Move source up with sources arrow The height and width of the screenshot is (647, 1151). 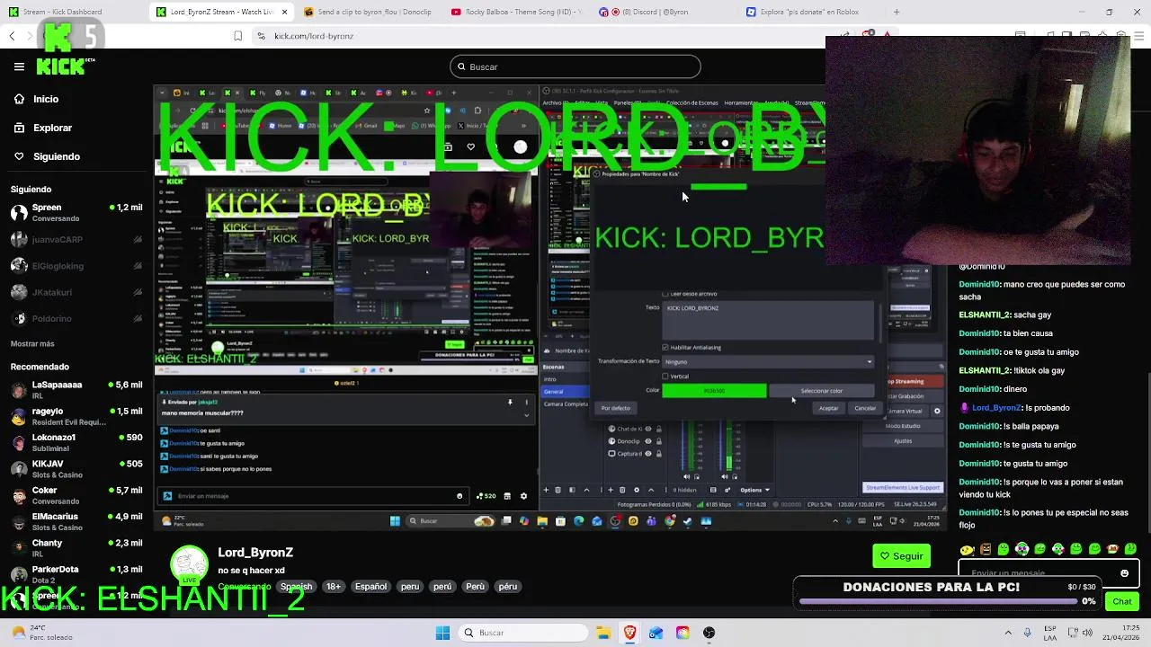point(651,490)
